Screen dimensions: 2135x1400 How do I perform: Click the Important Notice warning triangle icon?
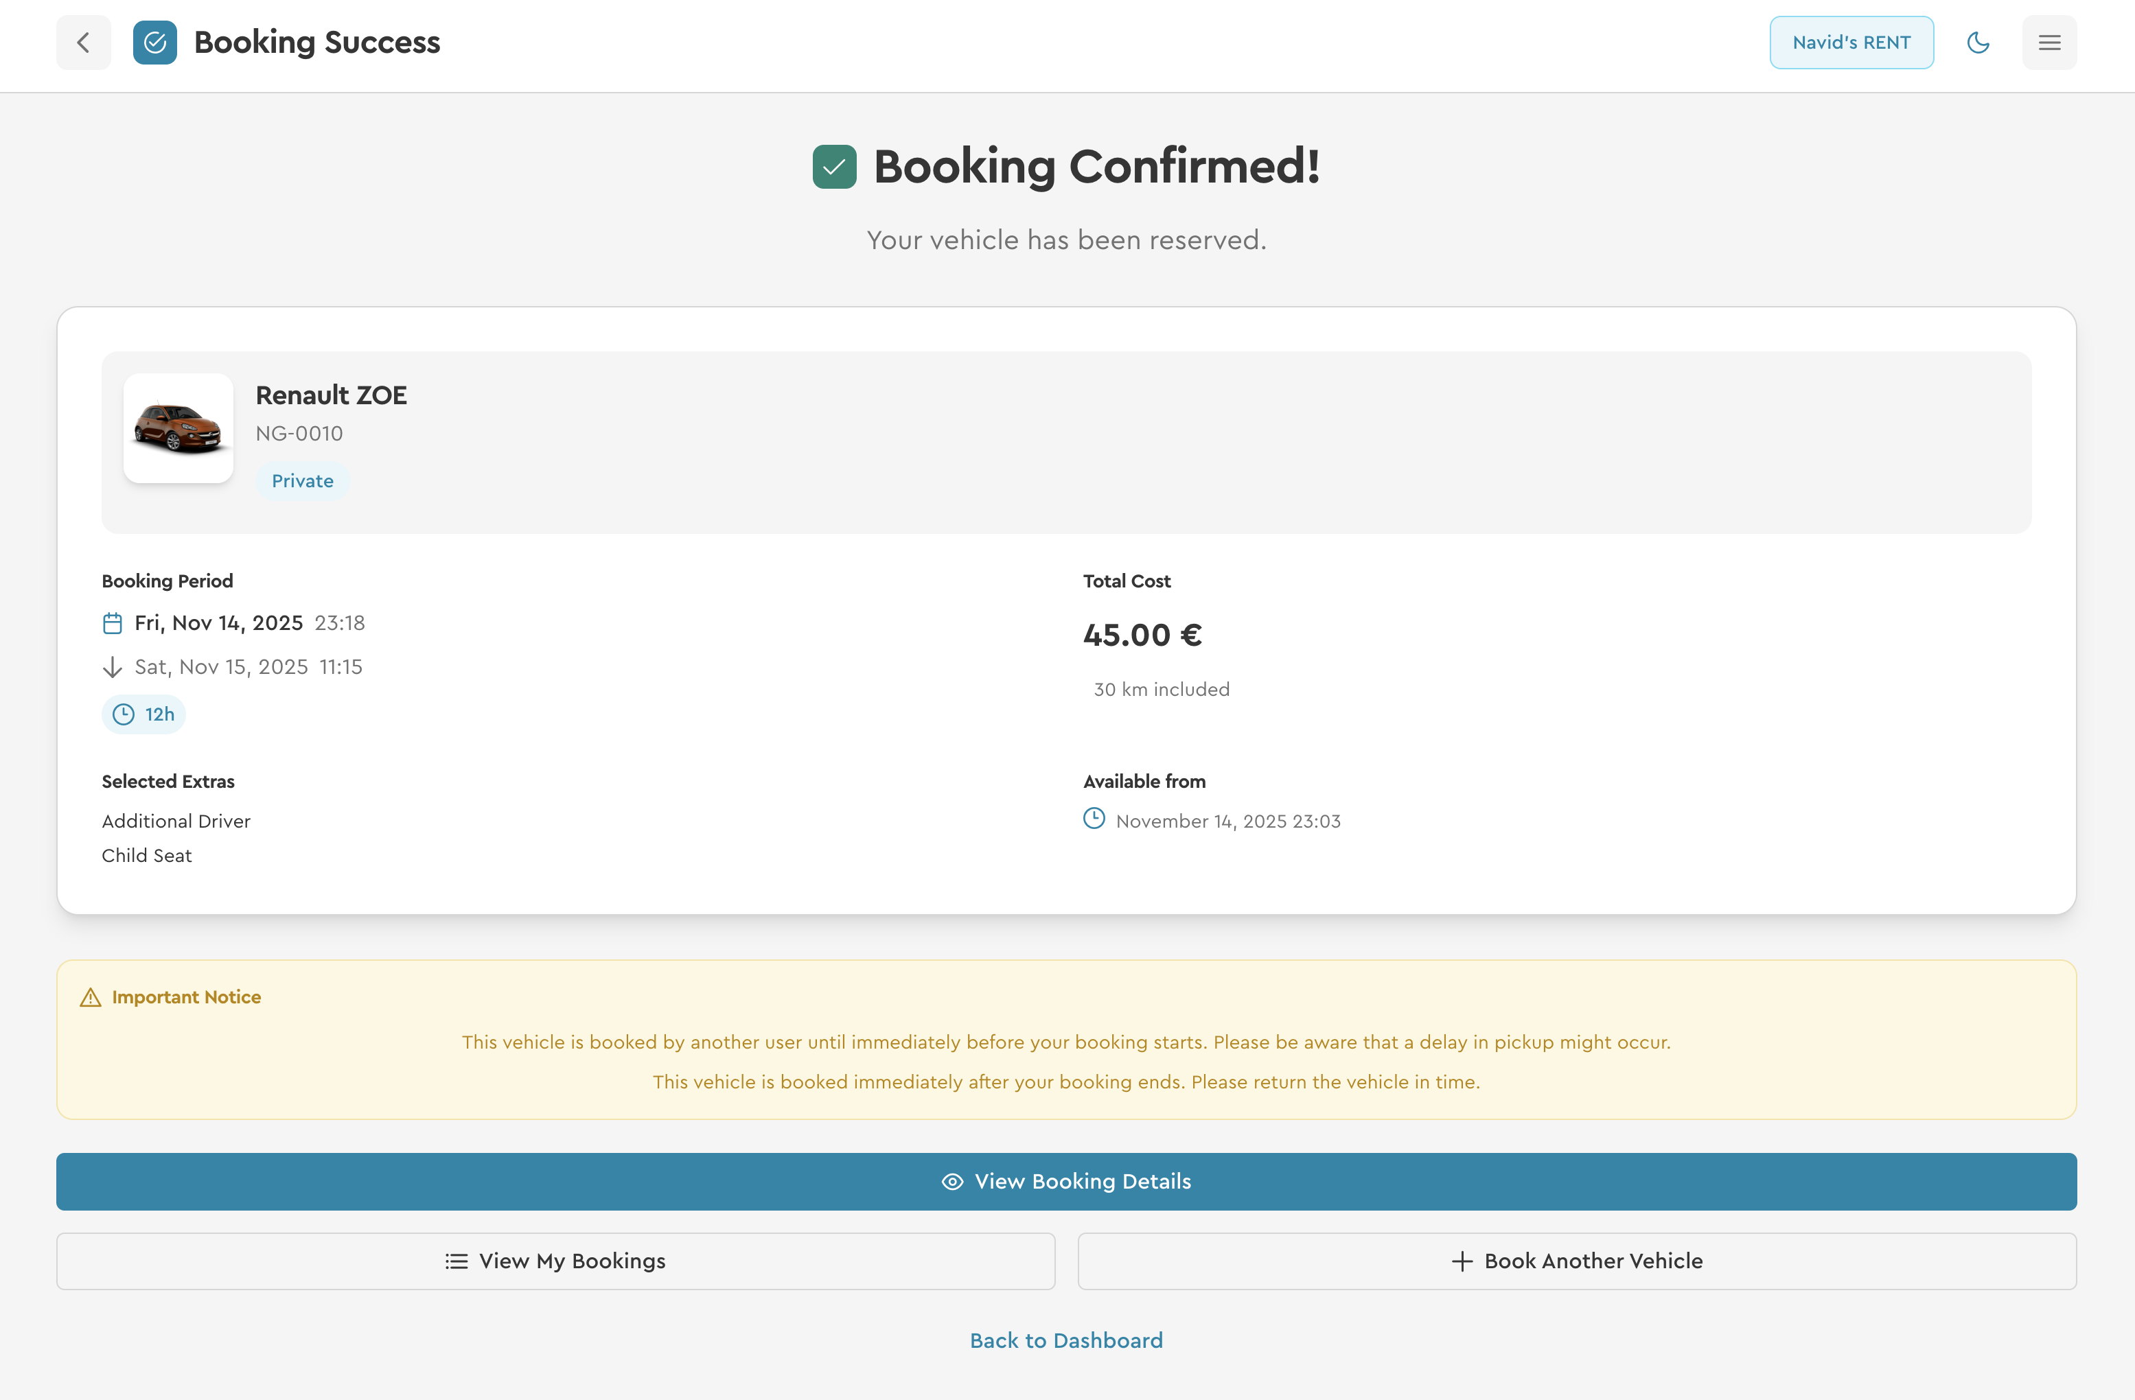(91, 997)
